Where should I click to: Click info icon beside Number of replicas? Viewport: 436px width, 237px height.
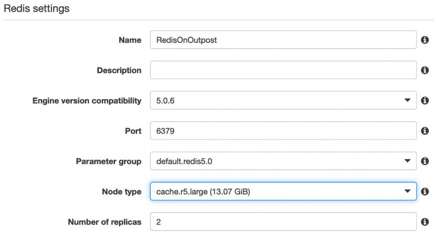click(425, 221)
